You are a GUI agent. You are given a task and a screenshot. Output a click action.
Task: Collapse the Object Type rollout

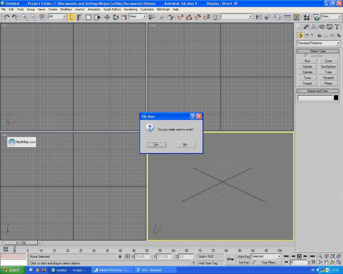pos(318,51)
